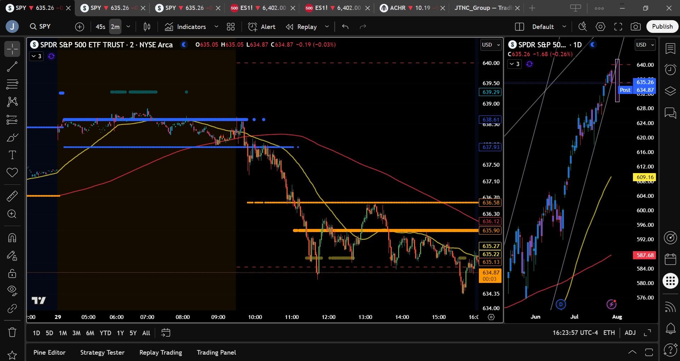The image size is (680, 361).
Task: Toggle magnet mode for drawings
Action: coord(12,238)
